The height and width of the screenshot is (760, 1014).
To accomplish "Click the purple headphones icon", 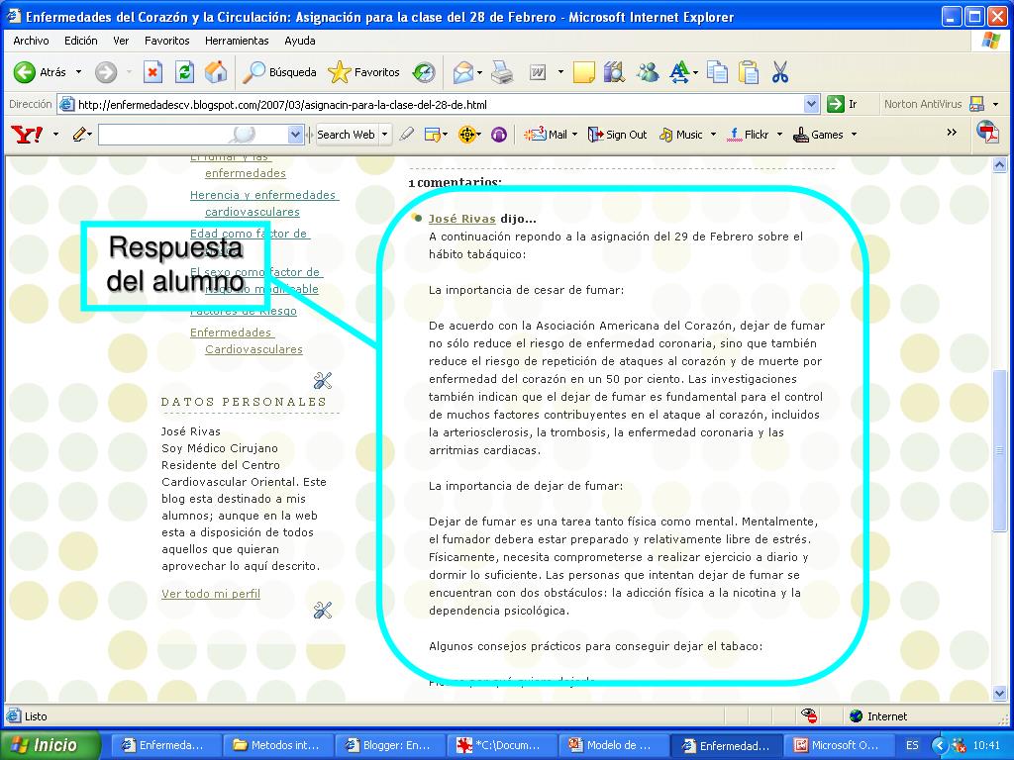I will pyautogui.click(x=499, y=135).
